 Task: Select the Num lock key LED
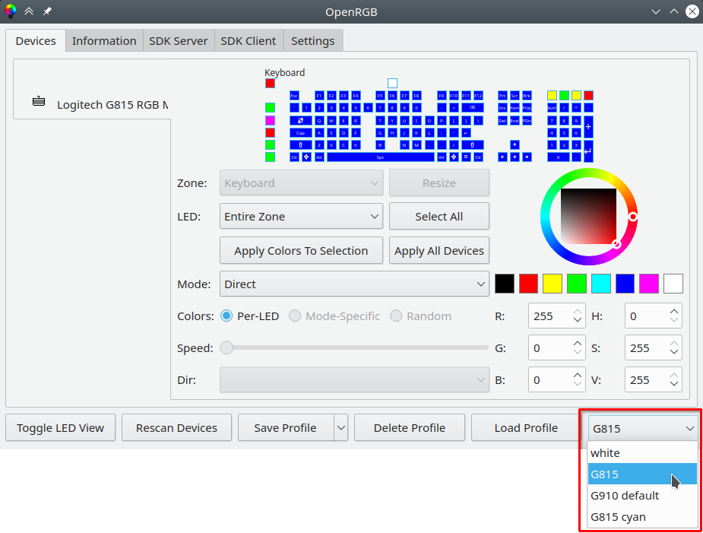click(552, 108)
